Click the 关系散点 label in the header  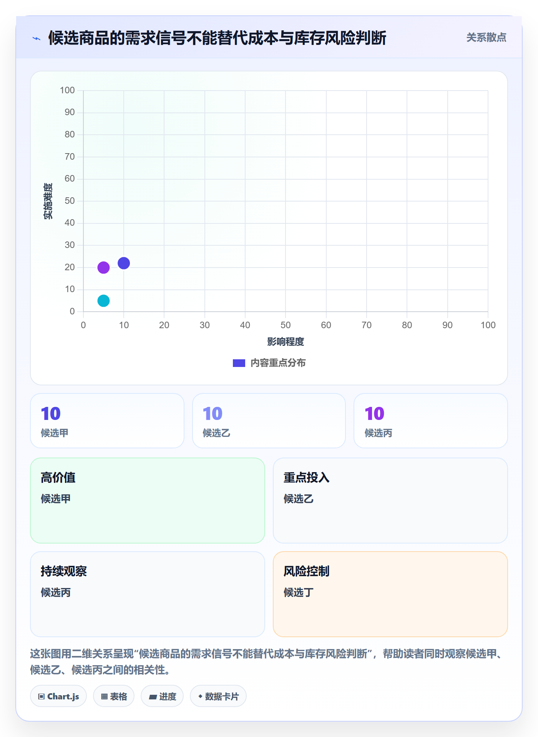pyautogui.click(x=486, y=38)
